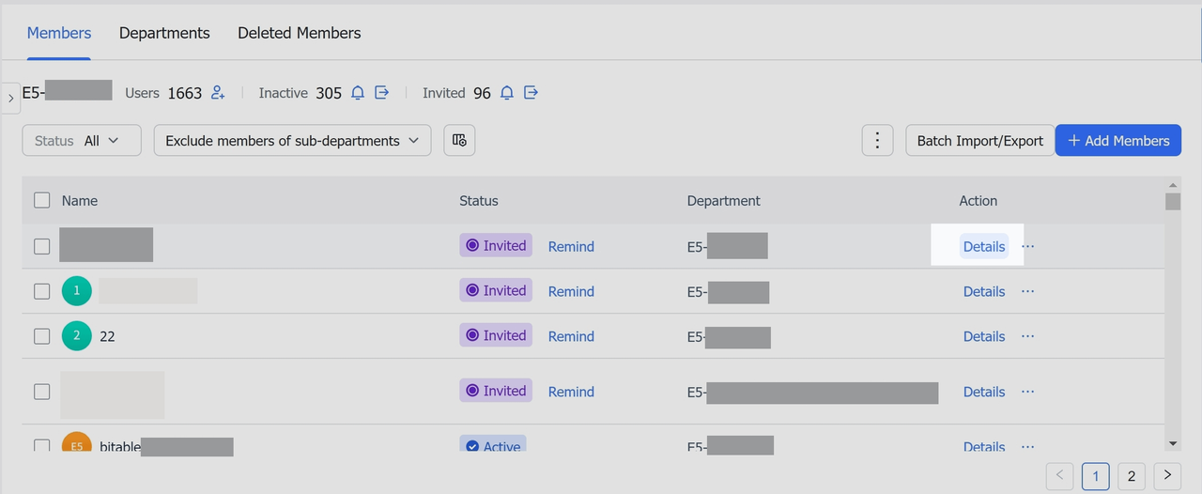
Task: Select the checkbox in the first member row
Action: [x=42, y=246]
